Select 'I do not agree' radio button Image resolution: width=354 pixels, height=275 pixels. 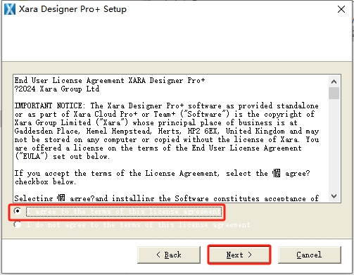point(18,224)
